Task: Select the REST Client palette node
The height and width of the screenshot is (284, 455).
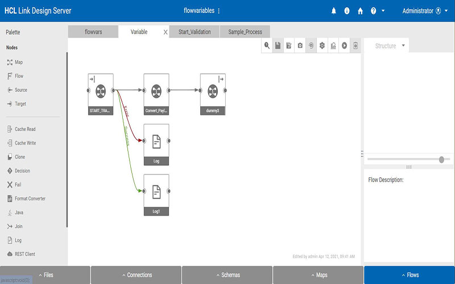Action: click(24, 254)
